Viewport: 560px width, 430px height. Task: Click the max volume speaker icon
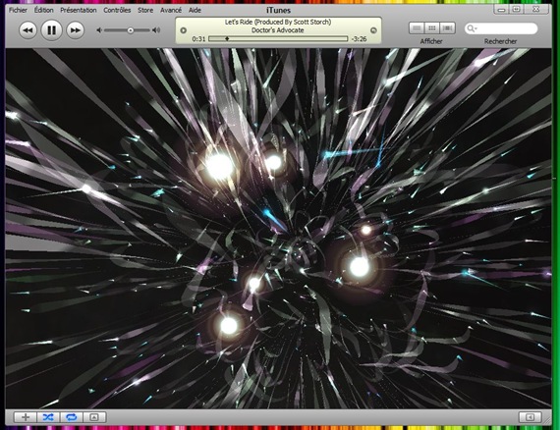(x=156, y=30)
